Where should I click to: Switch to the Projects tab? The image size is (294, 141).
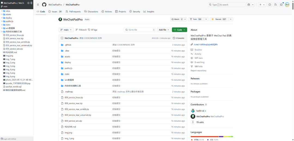pos(121,12)
